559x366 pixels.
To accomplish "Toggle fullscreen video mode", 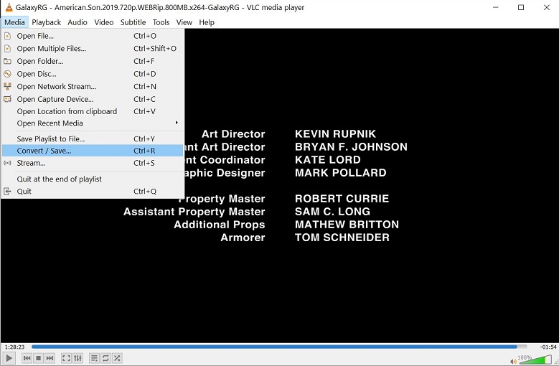I will (x=66, y=358).
